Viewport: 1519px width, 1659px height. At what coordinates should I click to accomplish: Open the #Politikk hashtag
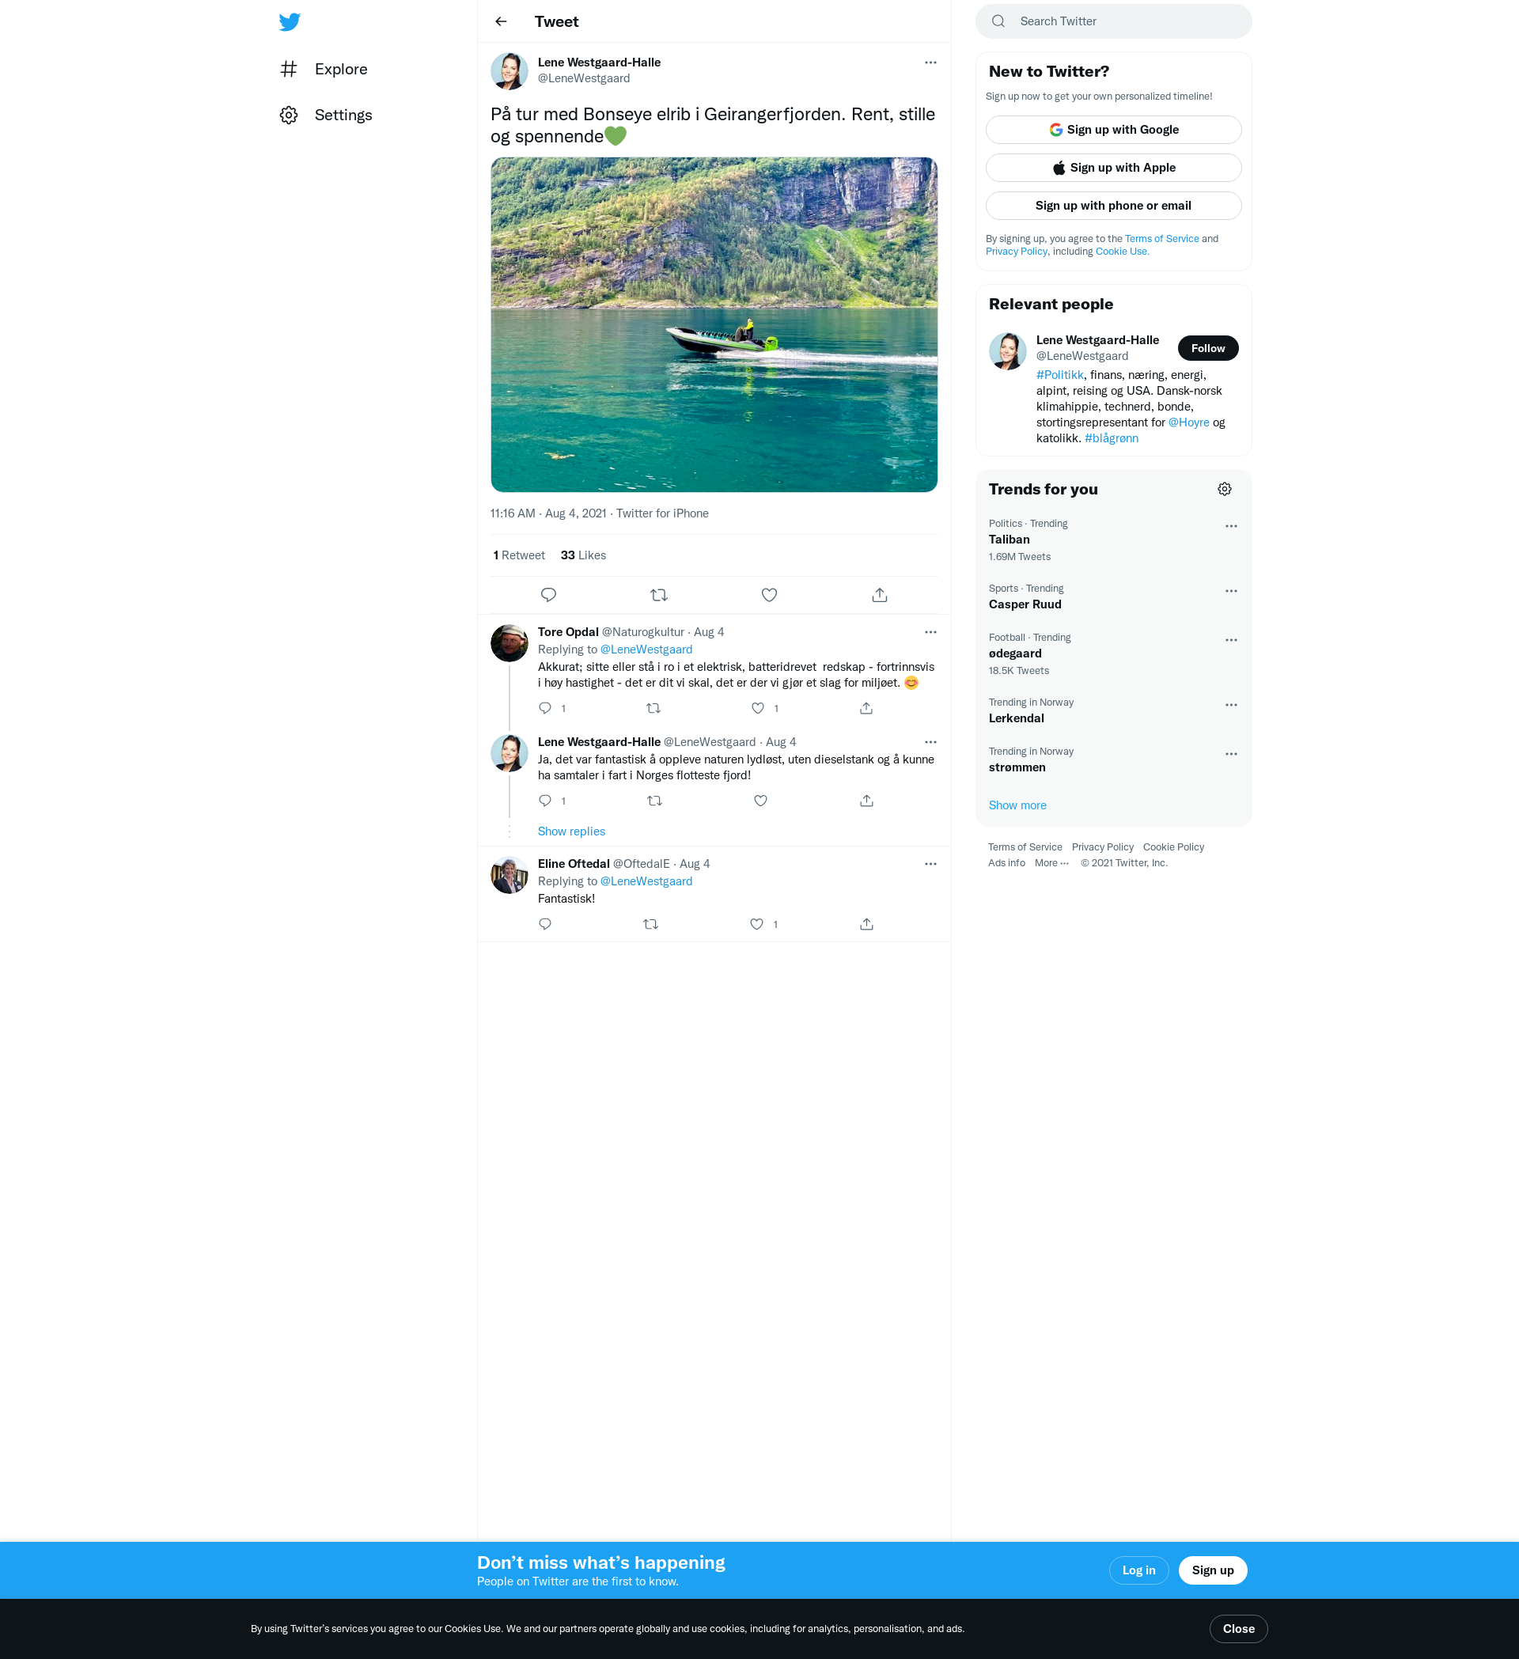pyautogui.click(x=1059, y=375)
